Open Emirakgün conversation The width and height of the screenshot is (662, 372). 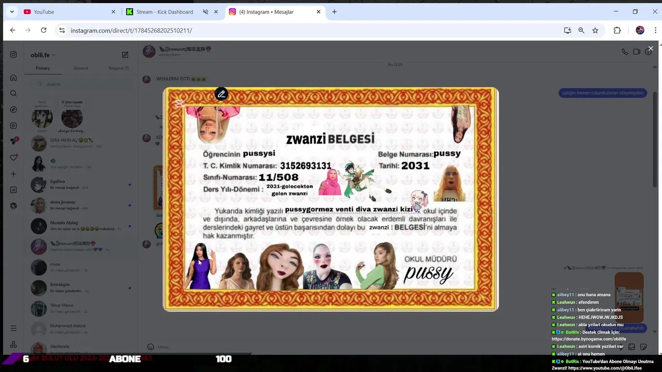click(81, 288)
